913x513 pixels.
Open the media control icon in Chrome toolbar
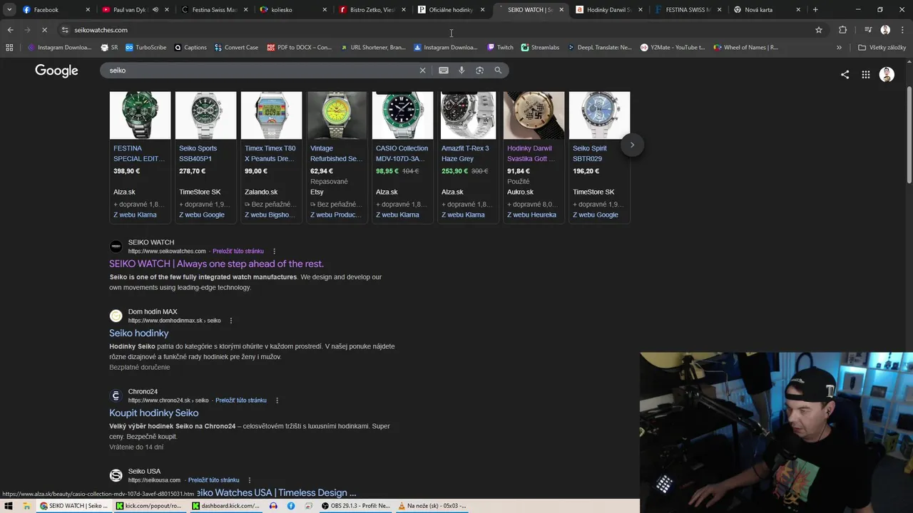click(x=868, y=30)
